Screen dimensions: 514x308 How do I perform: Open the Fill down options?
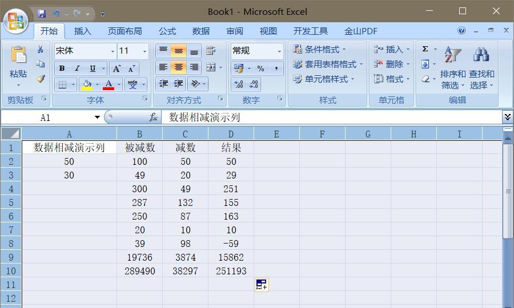[425, 64]
